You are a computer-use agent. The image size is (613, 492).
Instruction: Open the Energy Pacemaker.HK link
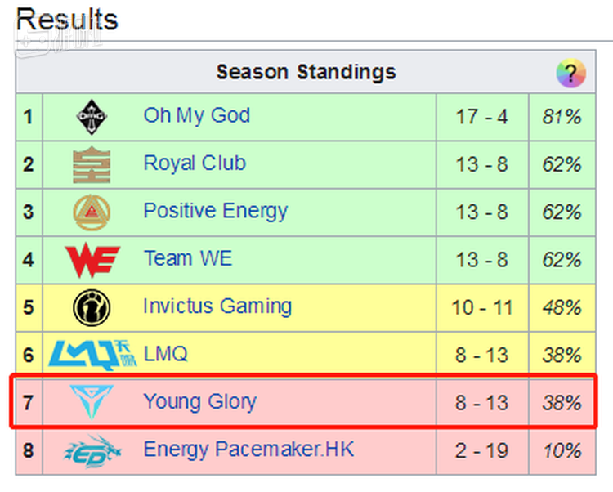248,450
